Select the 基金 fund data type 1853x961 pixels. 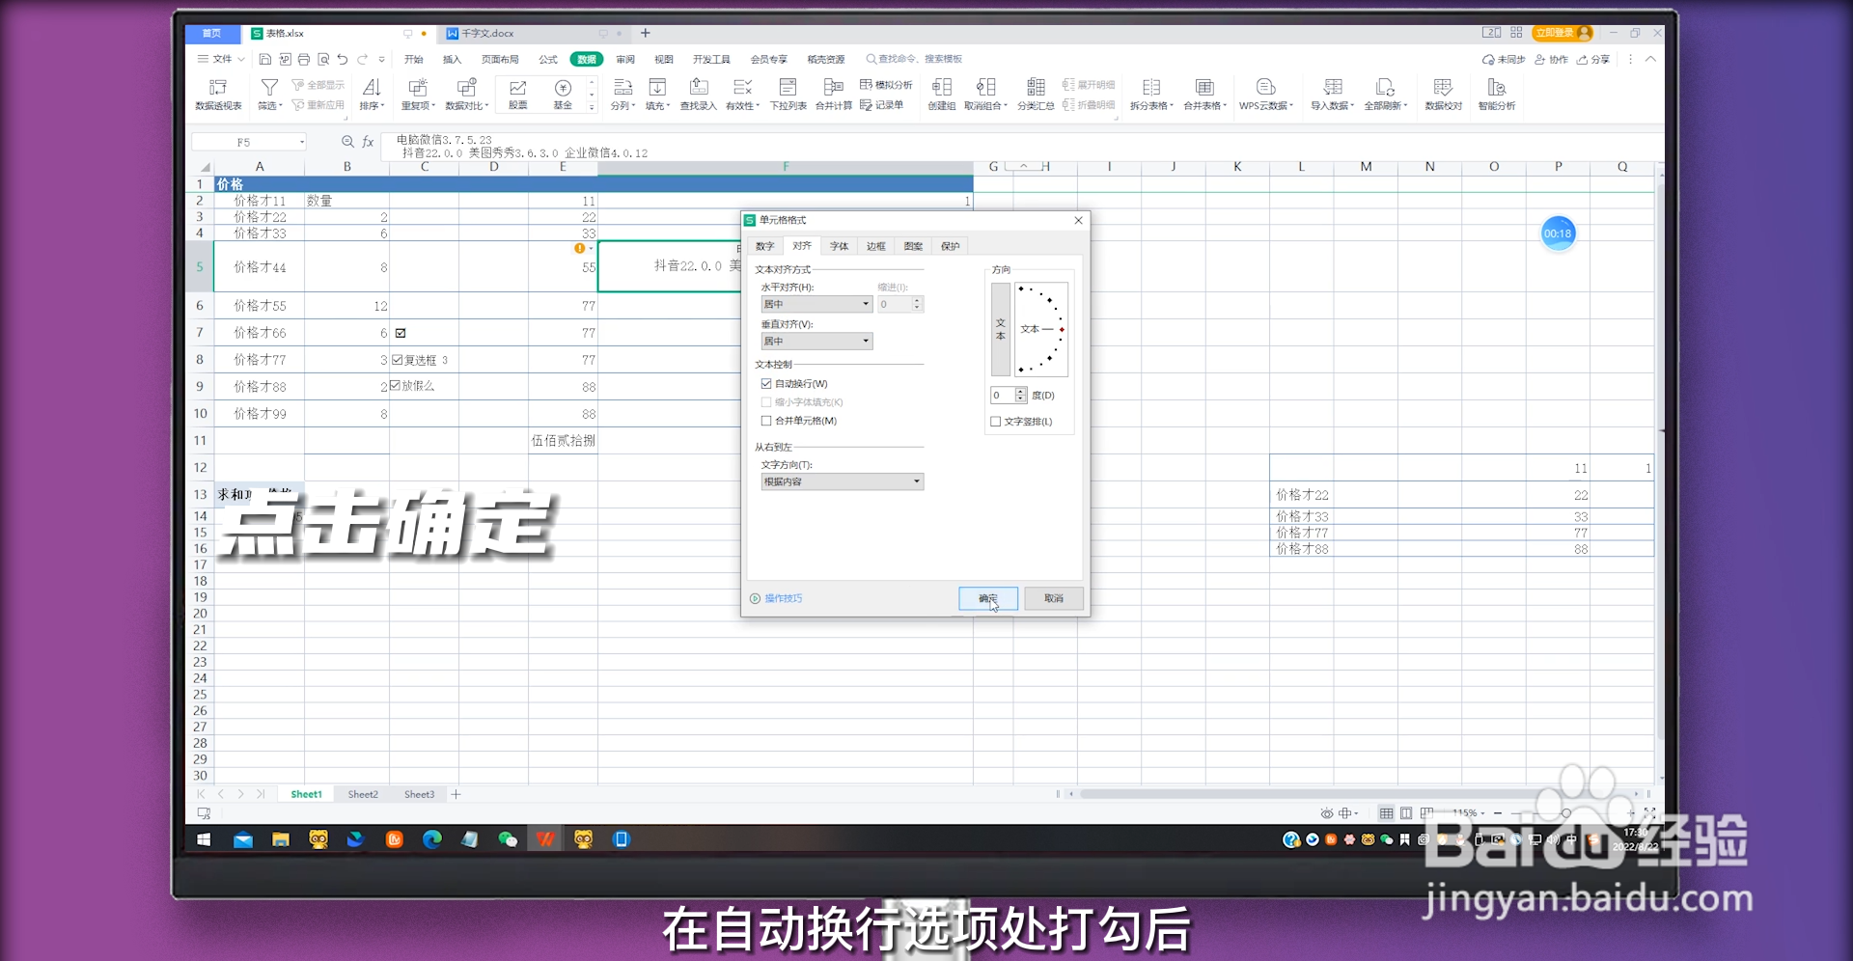point(563,94)
